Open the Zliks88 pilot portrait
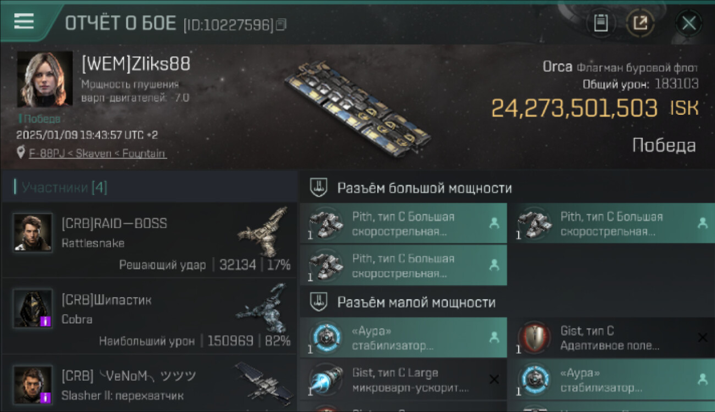Screen dimensions: 715x412 (x=45, y=79)
